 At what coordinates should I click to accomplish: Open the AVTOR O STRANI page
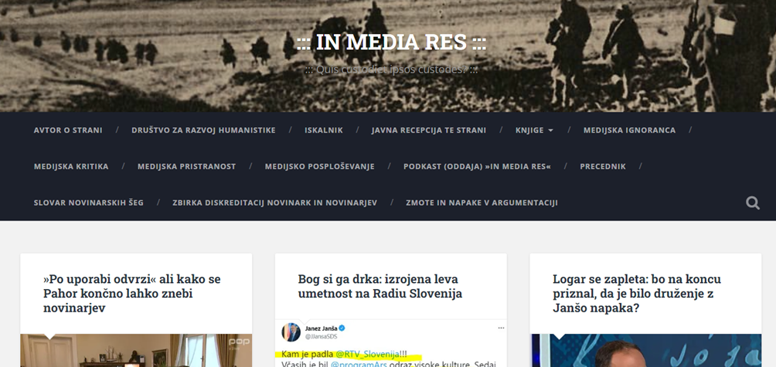tap(68, 130)
